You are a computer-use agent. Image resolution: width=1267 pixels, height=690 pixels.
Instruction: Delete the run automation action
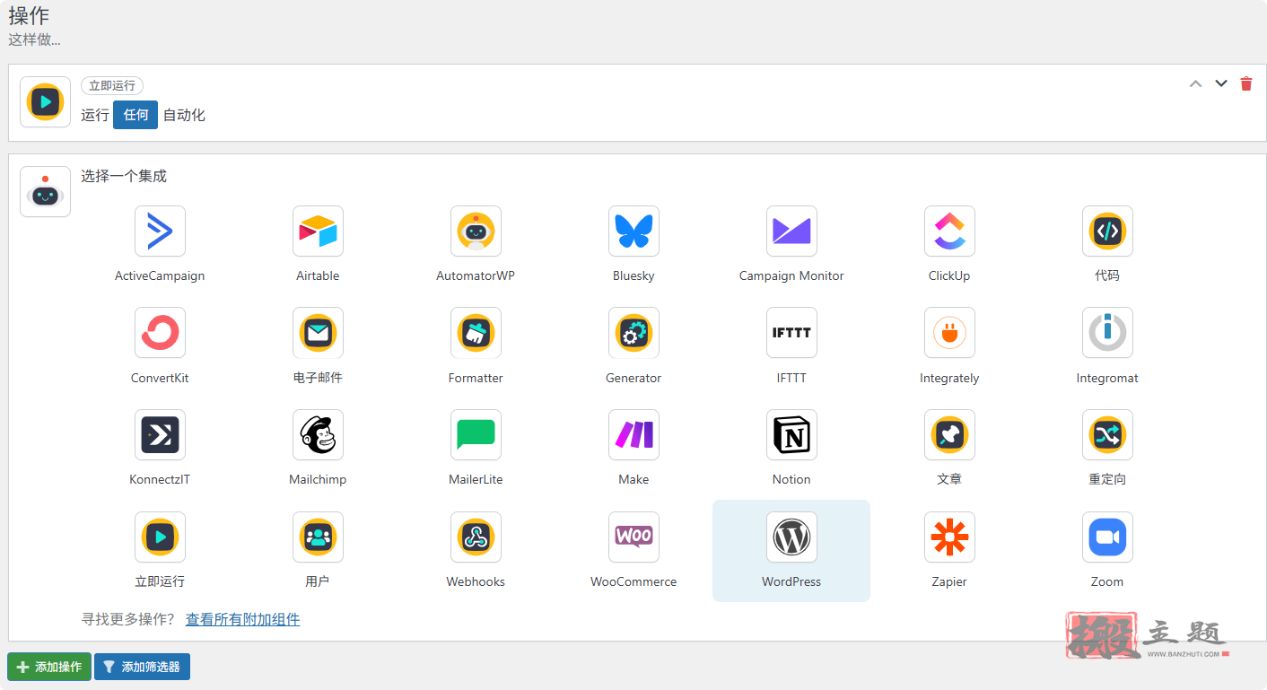click(x=1245, y=83)
